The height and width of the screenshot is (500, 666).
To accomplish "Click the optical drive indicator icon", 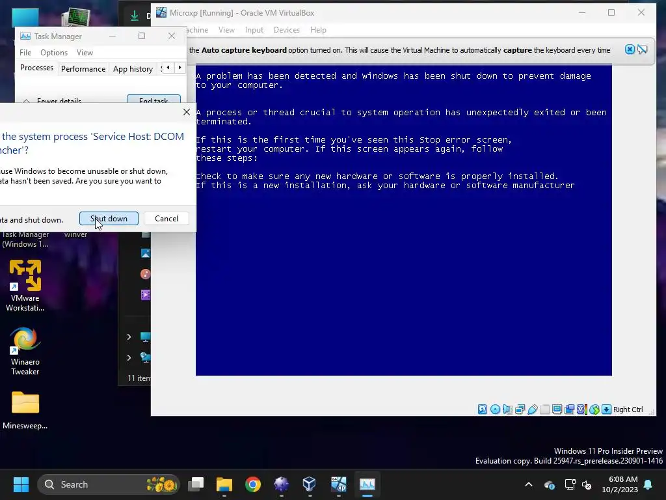I will tap(495, 410).
